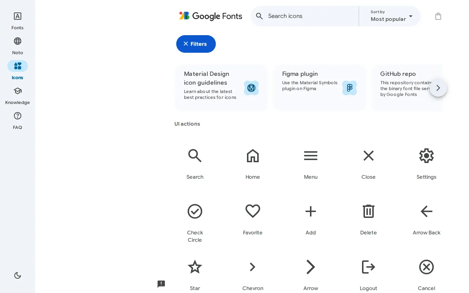Pick the Home icon
469x293 pixels.
[x=253, y=156]
